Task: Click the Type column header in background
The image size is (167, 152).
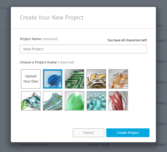Action: click(160, 26)
